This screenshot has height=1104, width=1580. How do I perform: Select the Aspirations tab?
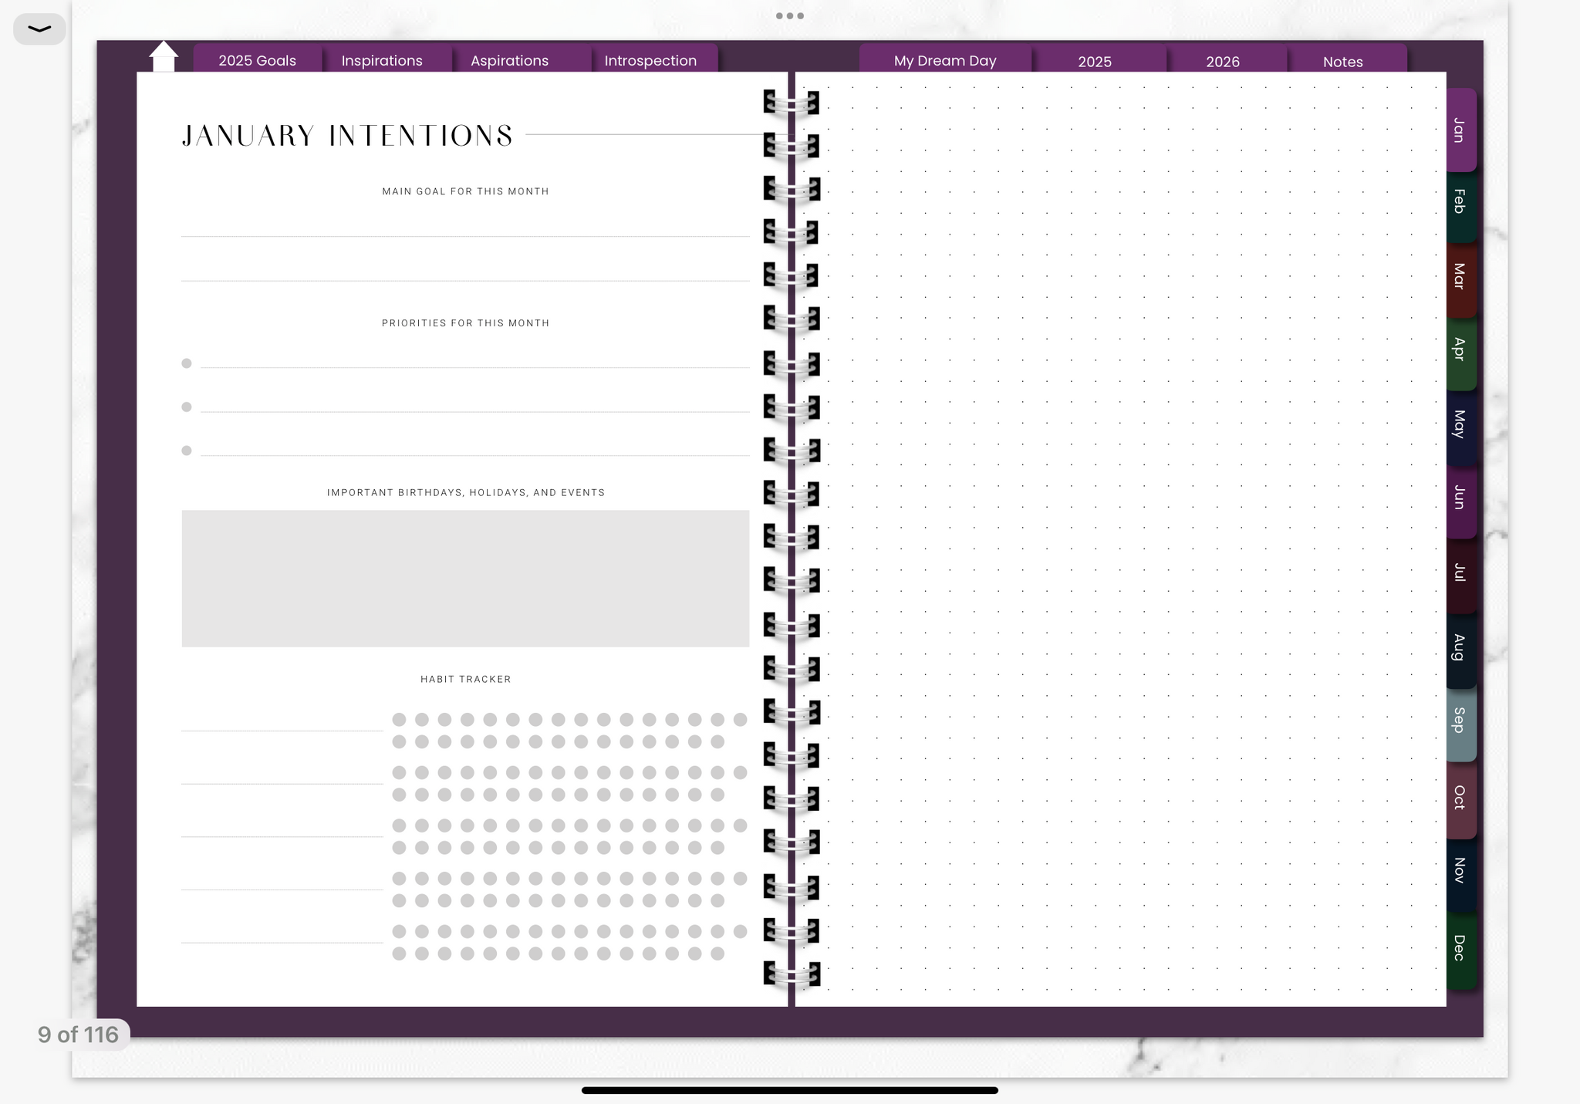point(509,60)
